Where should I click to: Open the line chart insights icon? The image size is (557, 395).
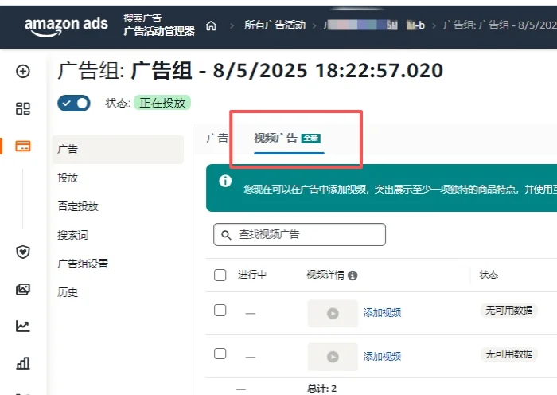pyautogui.click(x=23, y=326)
